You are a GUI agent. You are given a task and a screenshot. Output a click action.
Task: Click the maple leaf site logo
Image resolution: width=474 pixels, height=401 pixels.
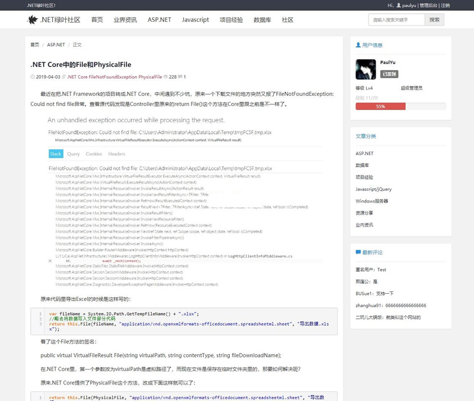[x=32, y=20]
